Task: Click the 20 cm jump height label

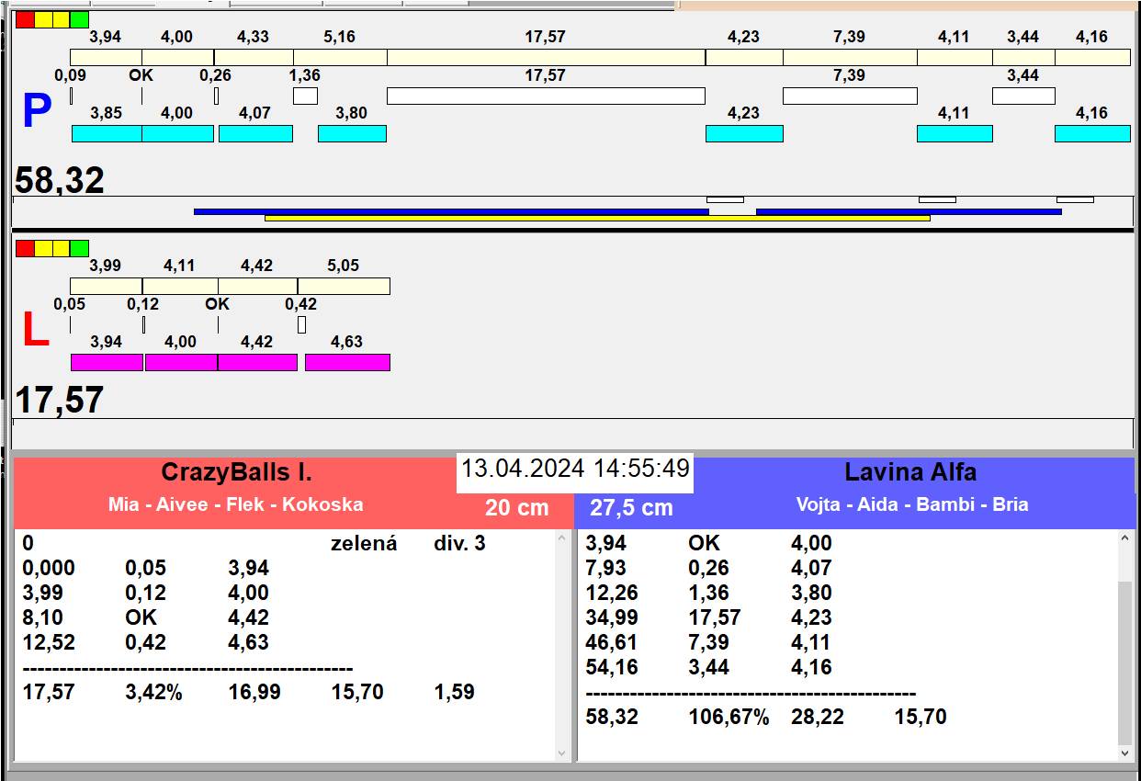Action: 516,507
